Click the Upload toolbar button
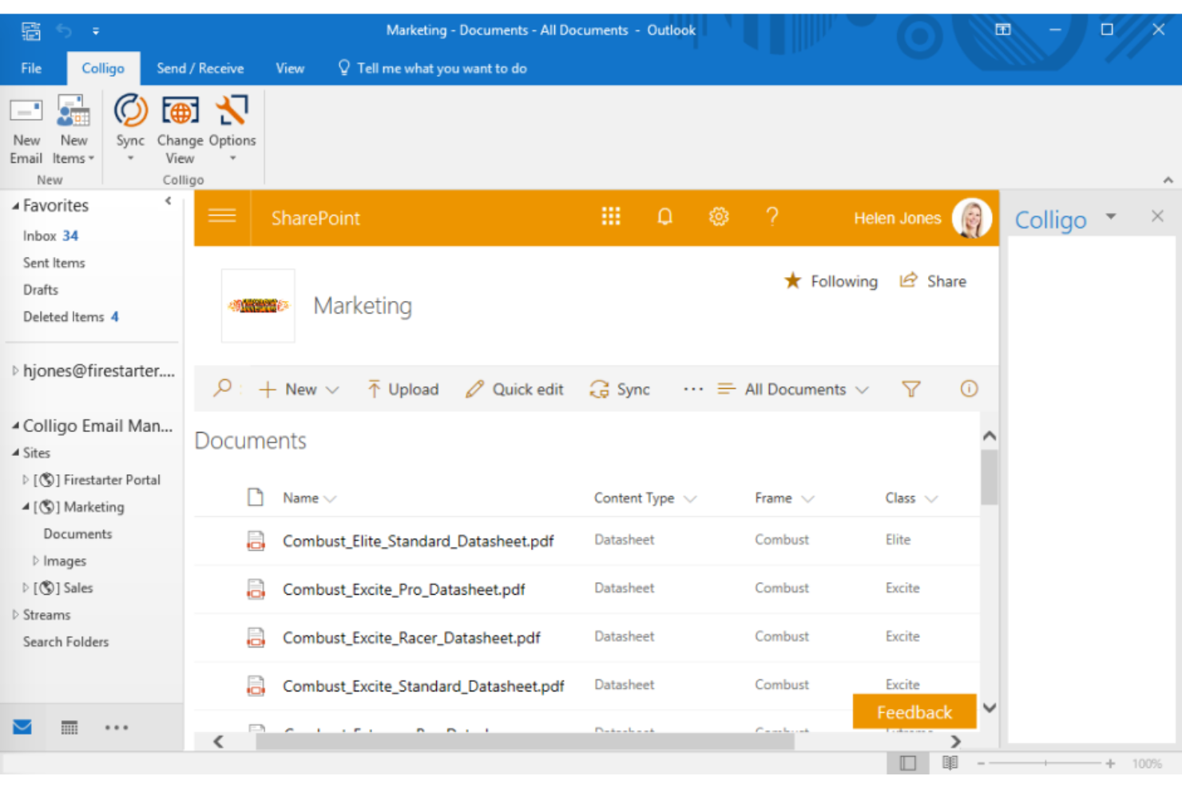The height and width of the screenshot is (788, 1182). [403, 389]
